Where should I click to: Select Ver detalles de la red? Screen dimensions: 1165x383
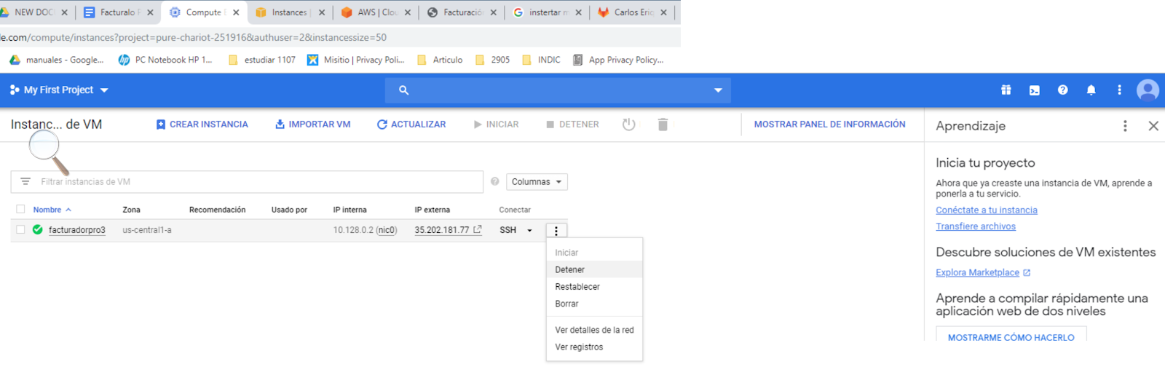pos(594,330)
